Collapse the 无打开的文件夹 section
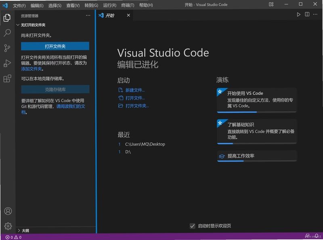This screenshot has width=323, height=240. coord(31,25)
